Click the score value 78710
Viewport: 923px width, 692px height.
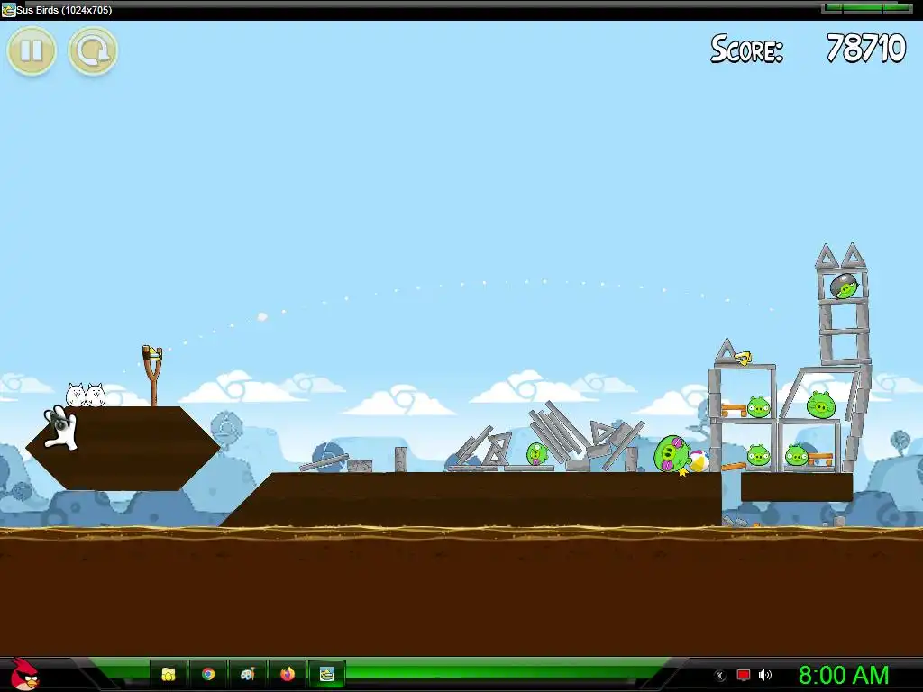866,49
